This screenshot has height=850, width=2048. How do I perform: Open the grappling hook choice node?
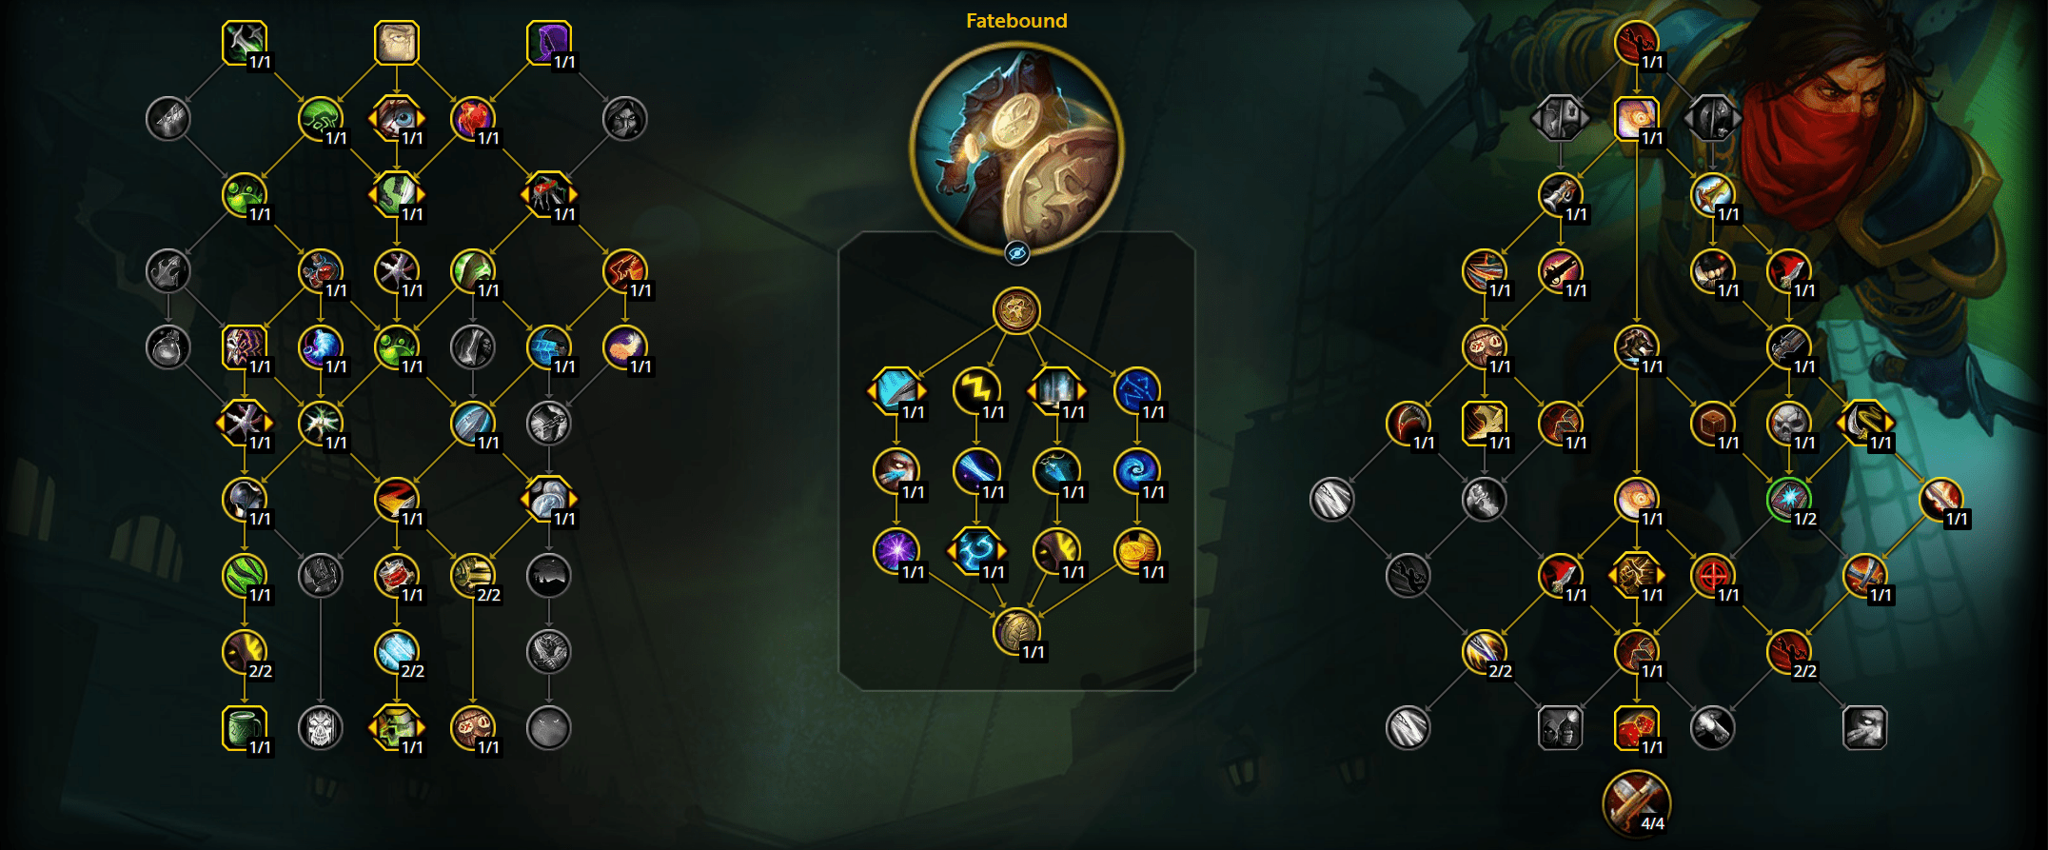click(1865, 424)
